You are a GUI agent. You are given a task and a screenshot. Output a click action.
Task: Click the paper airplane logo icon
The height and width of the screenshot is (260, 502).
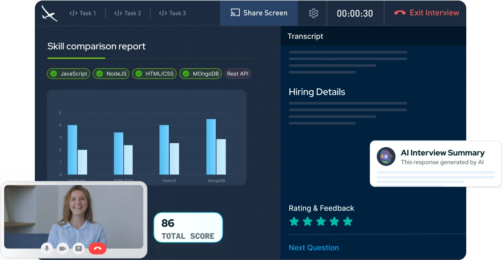tap(49, 13)
